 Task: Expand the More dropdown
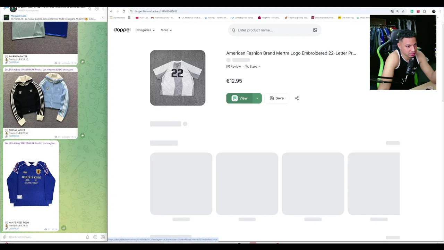166,30
